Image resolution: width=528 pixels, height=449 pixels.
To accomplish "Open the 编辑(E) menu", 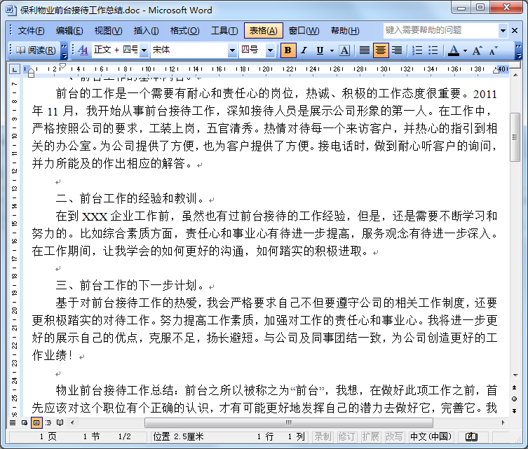I will click(69, 31).
